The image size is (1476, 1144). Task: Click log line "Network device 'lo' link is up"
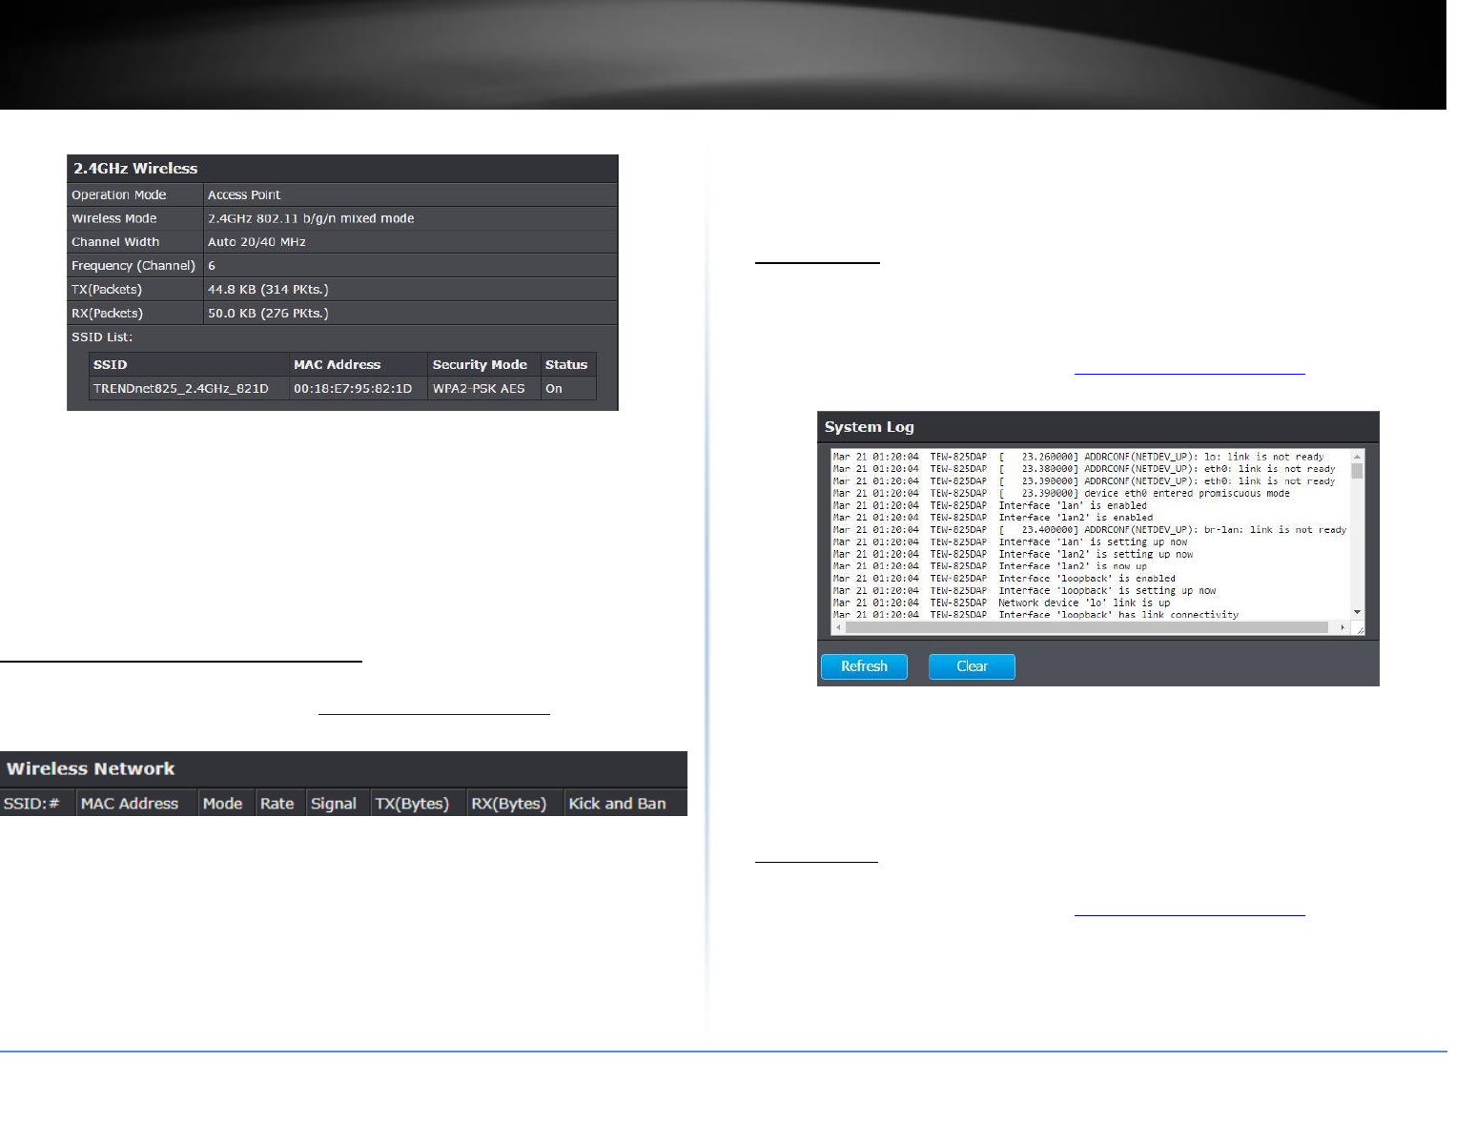coord(1001,603)
